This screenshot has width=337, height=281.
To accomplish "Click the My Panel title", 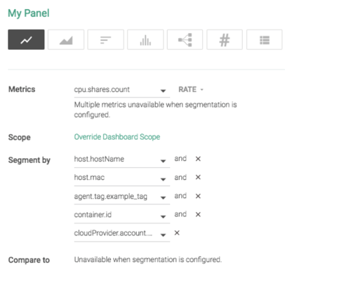I will [29, 13].
